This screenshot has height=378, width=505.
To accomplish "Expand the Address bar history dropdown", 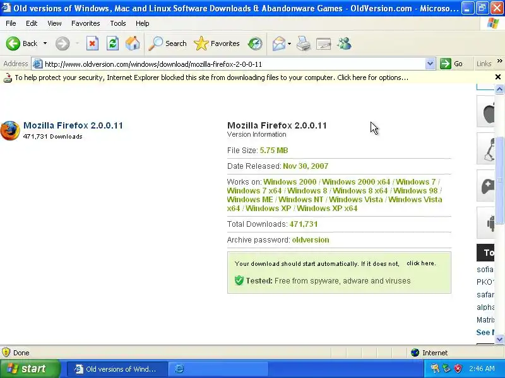I will click(x=430, y=64).
